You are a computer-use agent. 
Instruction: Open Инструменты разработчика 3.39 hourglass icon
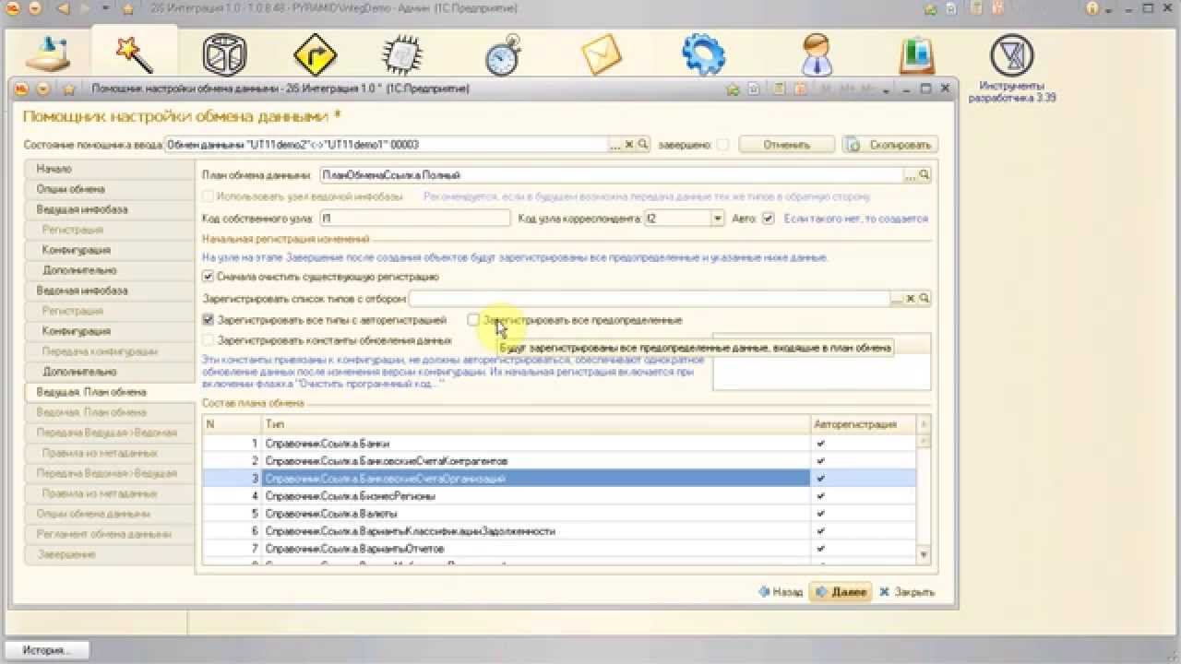pyautogui.click(x=1012, y=54)
